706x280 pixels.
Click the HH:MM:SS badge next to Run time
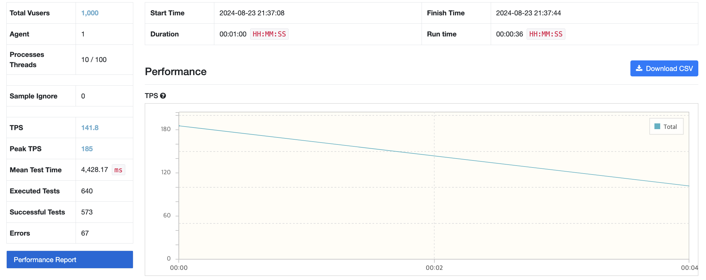tap(546, 34)
